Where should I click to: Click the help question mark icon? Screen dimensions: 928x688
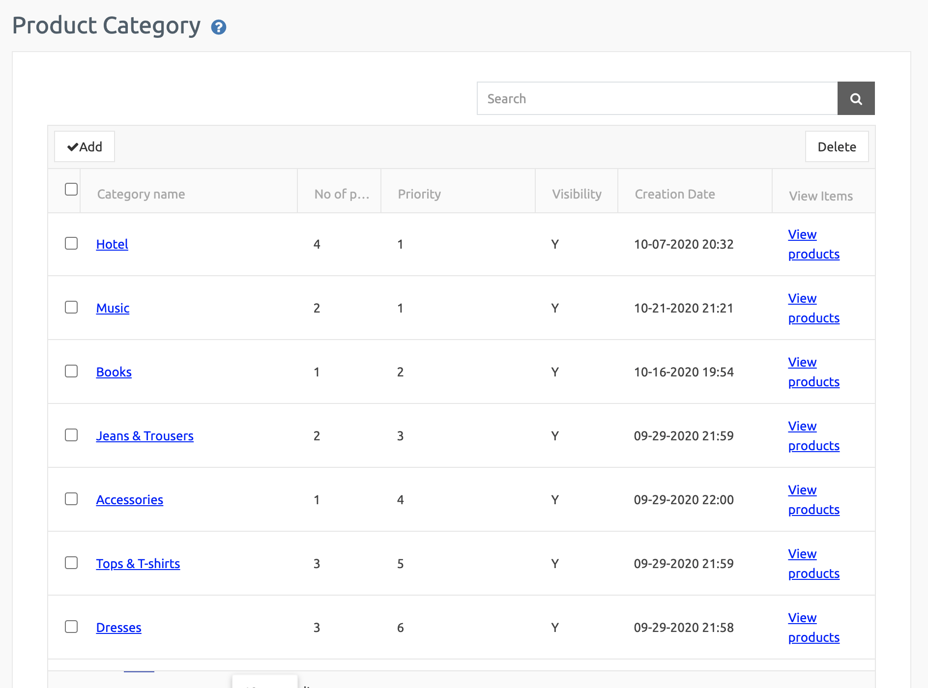[x=218, y=28]
